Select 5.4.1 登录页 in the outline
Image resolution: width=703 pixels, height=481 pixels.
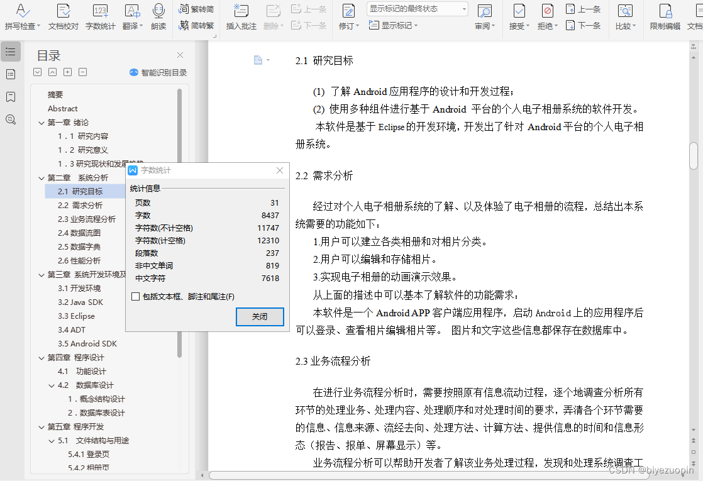(89, 455)
